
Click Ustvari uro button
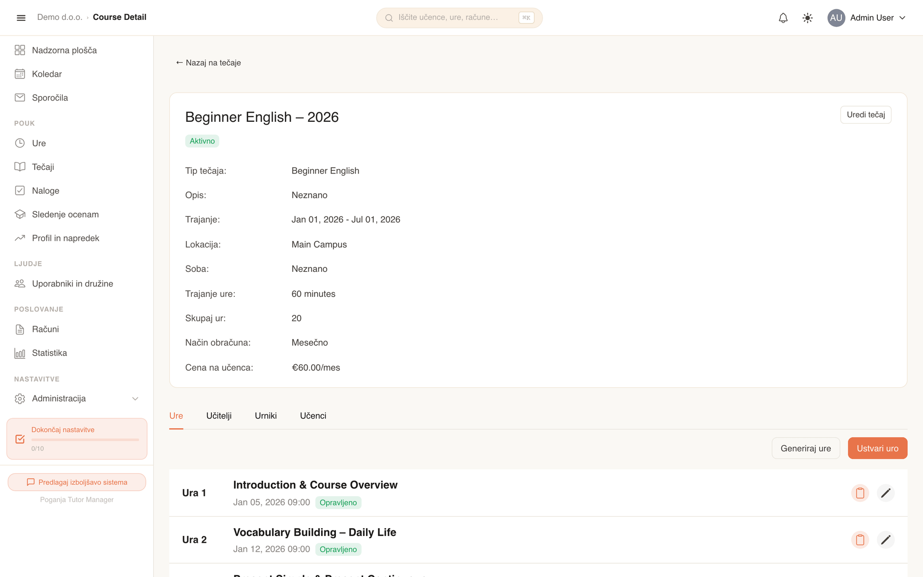tap(877, 448)
